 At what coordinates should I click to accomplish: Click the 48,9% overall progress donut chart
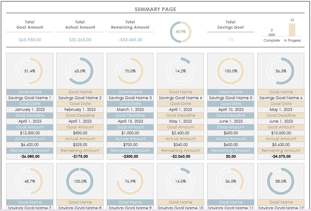pos(180,31)
